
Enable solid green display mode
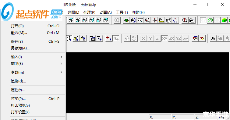click(224, 20)
